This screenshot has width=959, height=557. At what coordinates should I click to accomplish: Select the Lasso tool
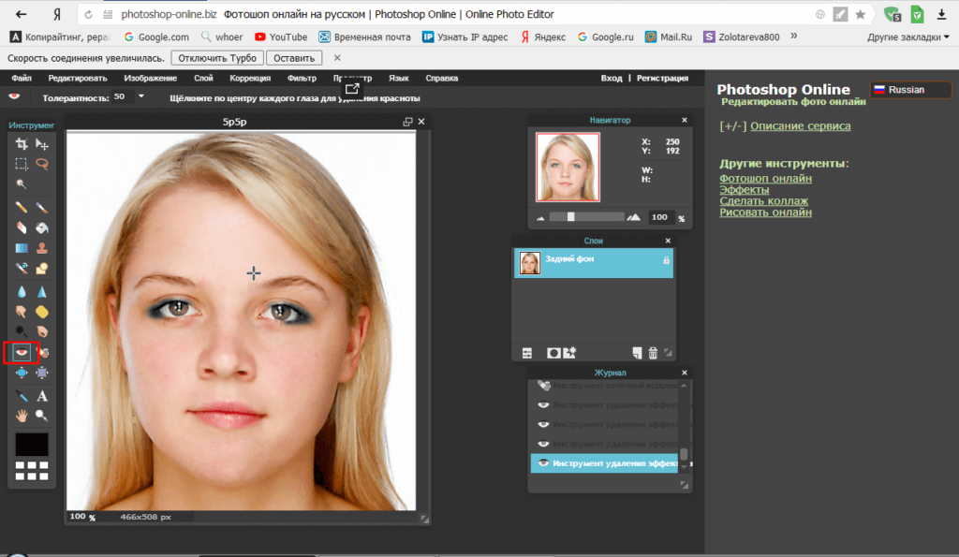point(42,164)
